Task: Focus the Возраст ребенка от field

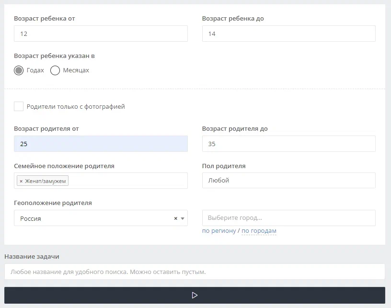Action: (x=101, y=34)
